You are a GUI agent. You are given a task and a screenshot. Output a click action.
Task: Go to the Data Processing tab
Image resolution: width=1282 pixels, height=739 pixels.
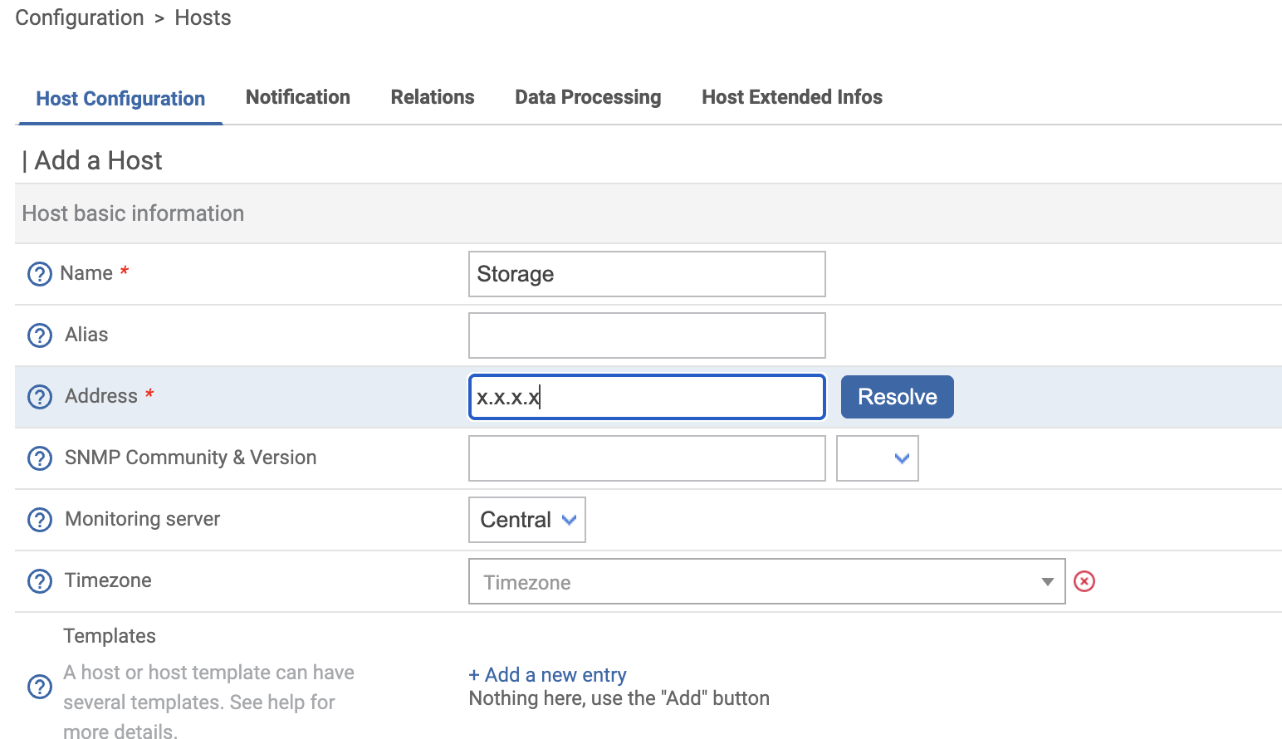pyautogui.click(x=588, y=97)
